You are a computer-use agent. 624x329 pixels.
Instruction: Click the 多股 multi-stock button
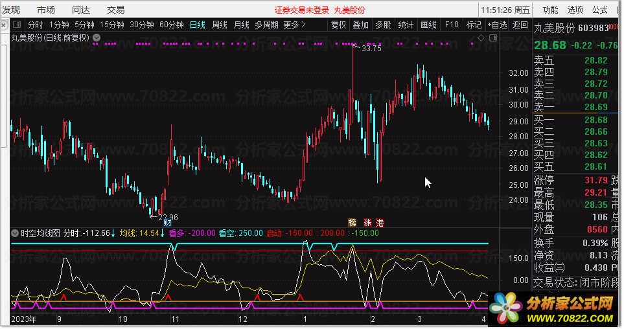(x=383, y=25)
